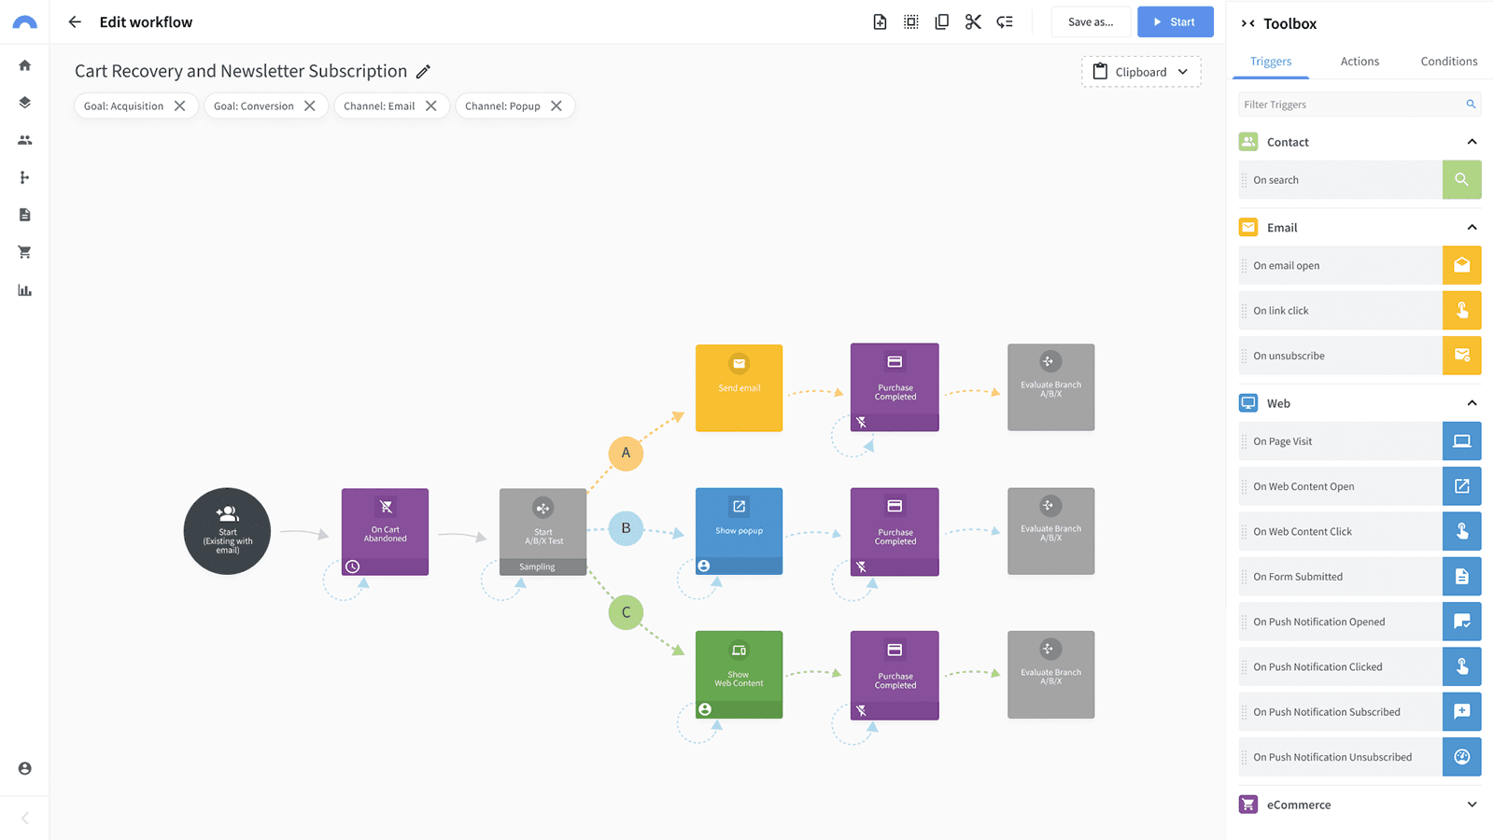This screenshot has height=840, width=1494.
Task: Select the Show popup node on the canvas
Action: click(x=739, y=531)
